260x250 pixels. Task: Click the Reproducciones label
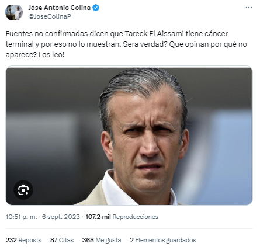pyautogui.click(x=136, y=217)
